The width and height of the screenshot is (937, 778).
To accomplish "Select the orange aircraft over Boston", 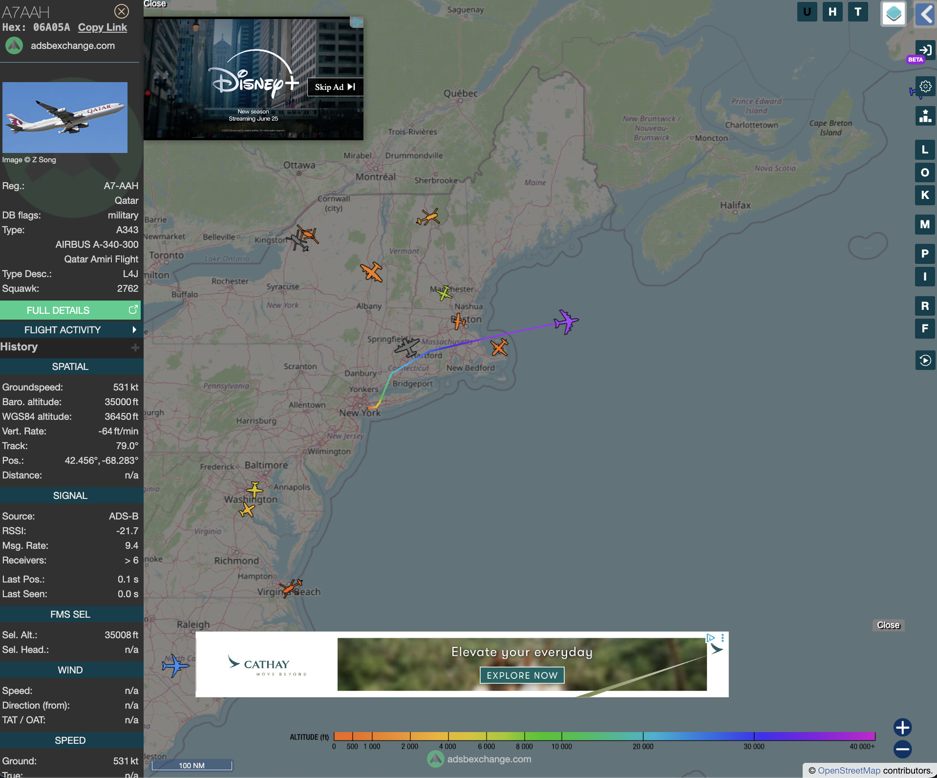I will point(458,321).
